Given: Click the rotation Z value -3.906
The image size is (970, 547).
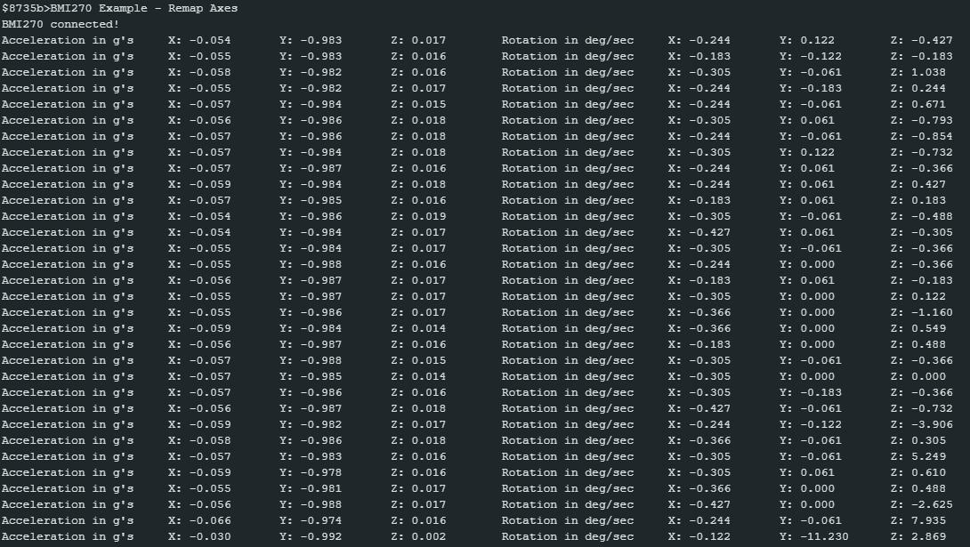Looking at the screenshot, I should pos(930,424).
